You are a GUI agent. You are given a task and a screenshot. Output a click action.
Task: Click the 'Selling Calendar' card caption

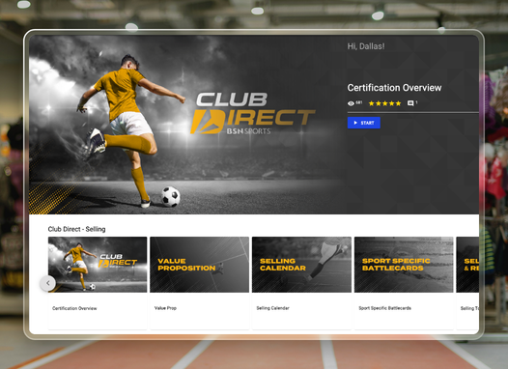(272, 308)
